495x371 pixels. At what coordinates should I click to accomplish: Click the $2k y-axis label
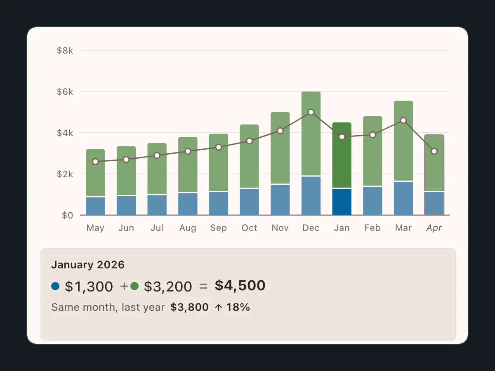65,174
